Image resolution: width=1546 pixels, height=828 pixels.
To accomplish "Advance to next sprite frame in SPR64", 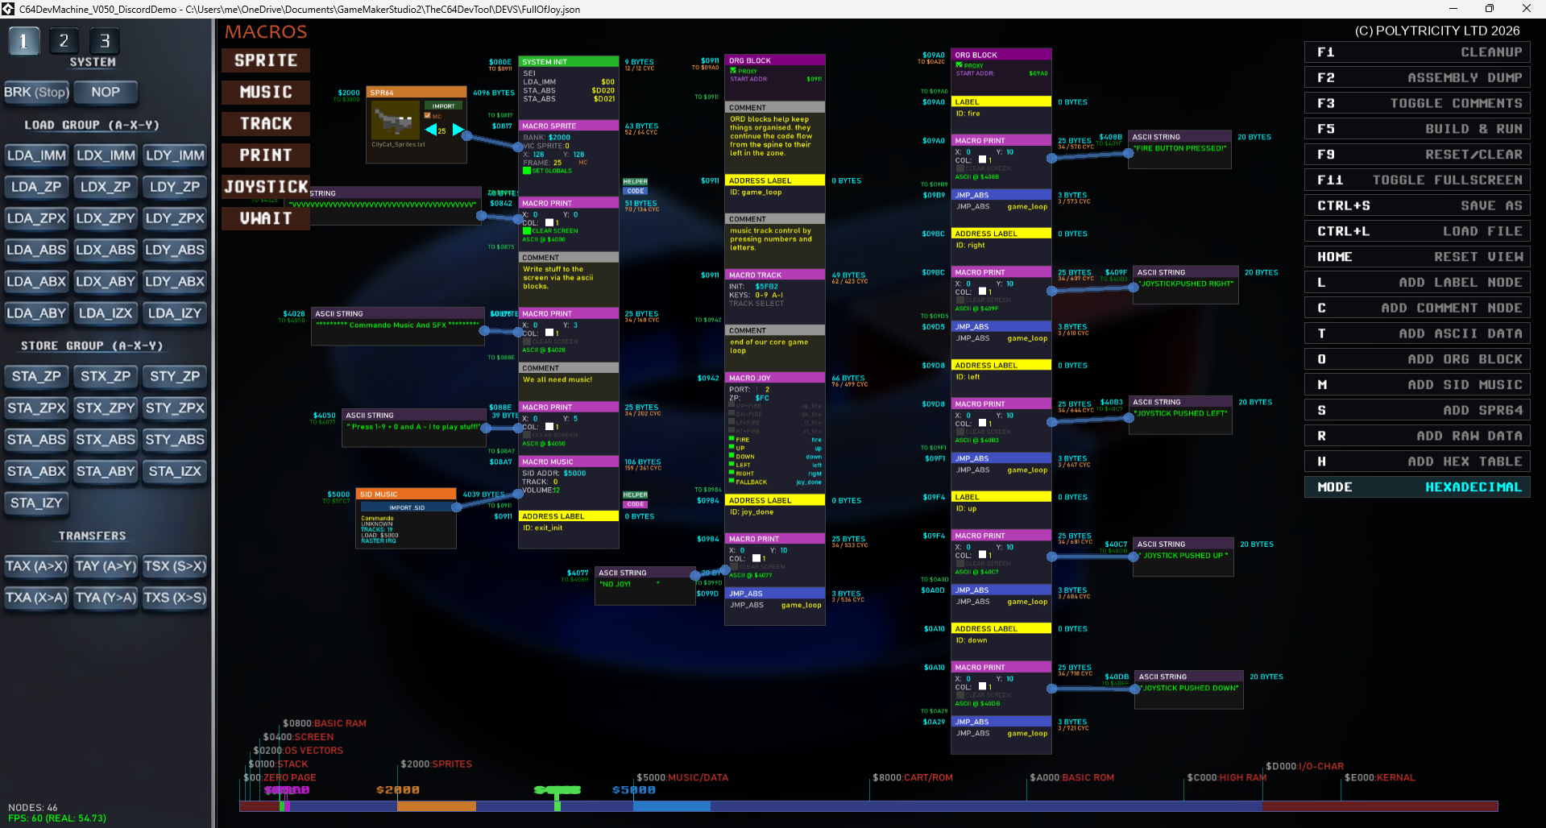I will coord(458,130).
